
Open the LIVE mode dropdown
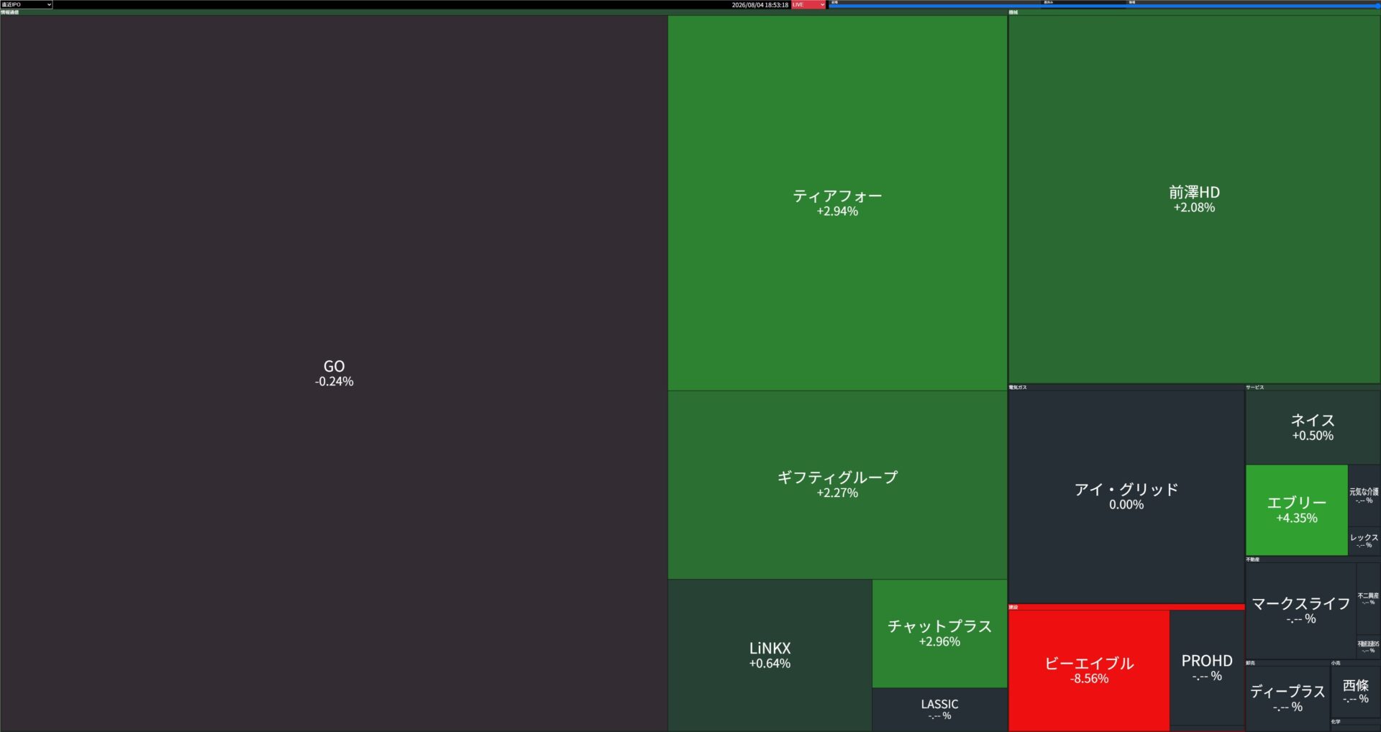click(808, 4)
